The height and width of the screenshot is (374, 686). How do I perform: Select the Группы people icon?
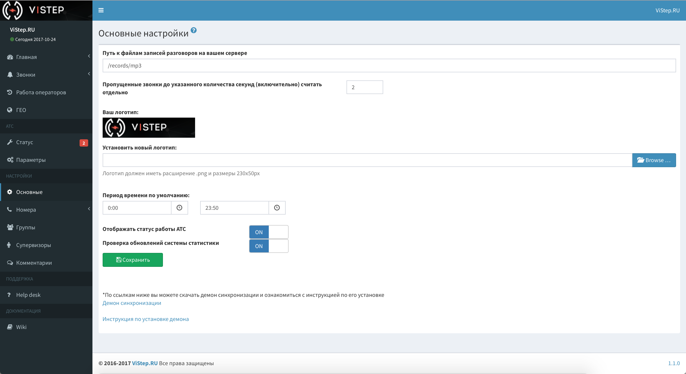(10, 227)
